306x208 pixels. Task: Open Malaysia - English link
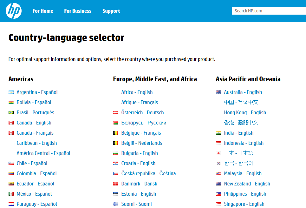point(243,174)
